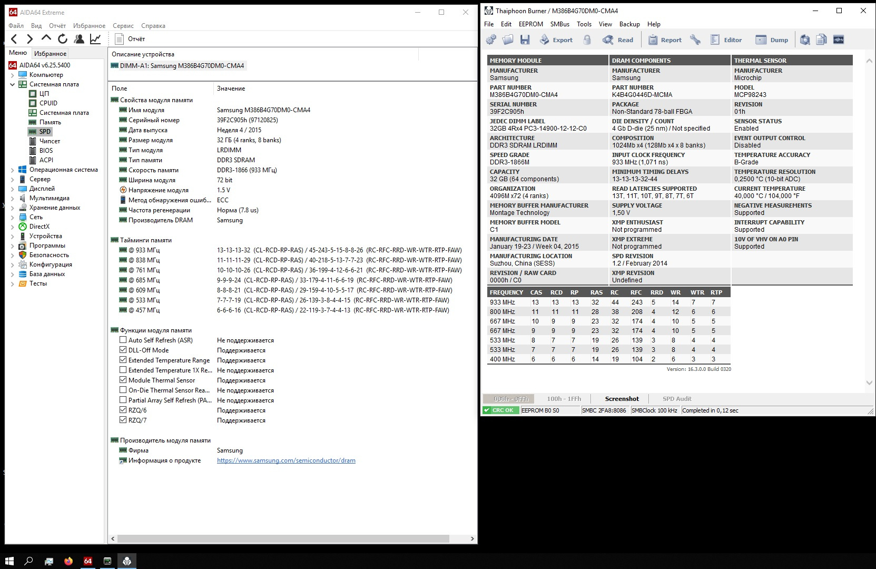Expand the Дисплей tree node
876x569 pixels.
point(13,189)
